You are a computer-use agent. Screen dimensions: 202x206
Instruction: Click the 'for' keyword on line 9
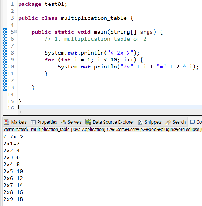pyautogui.click(x=49, y=60)
